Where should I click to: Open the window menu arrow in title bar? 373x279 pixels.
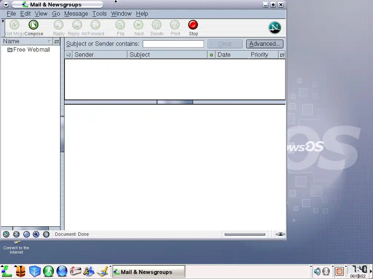click(x=6, y=4)
